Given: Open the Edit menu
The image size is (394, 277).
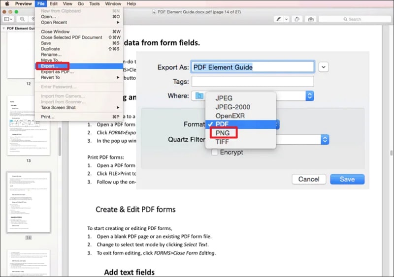Looking at the screenshot, I should pos(54,3).
